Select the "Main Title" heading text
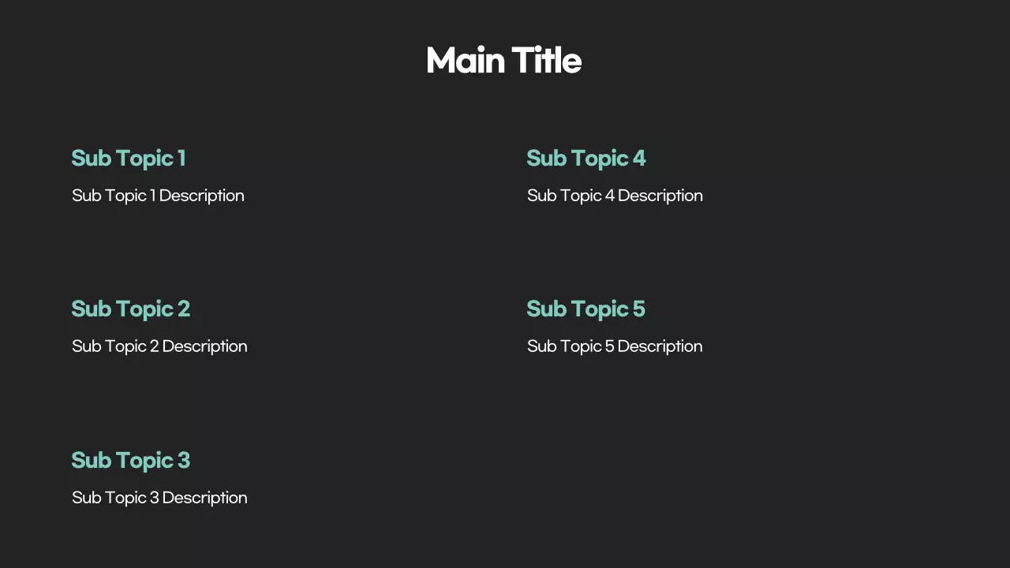 pos(503,61)
